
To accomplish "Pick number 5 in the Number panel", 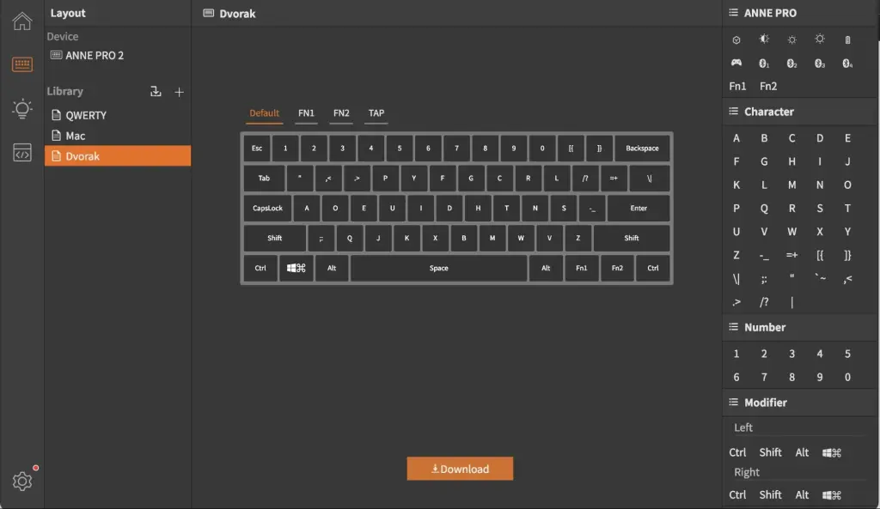I will pos(847,354).
